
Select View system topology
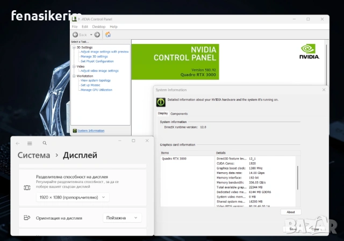point(96,81)
